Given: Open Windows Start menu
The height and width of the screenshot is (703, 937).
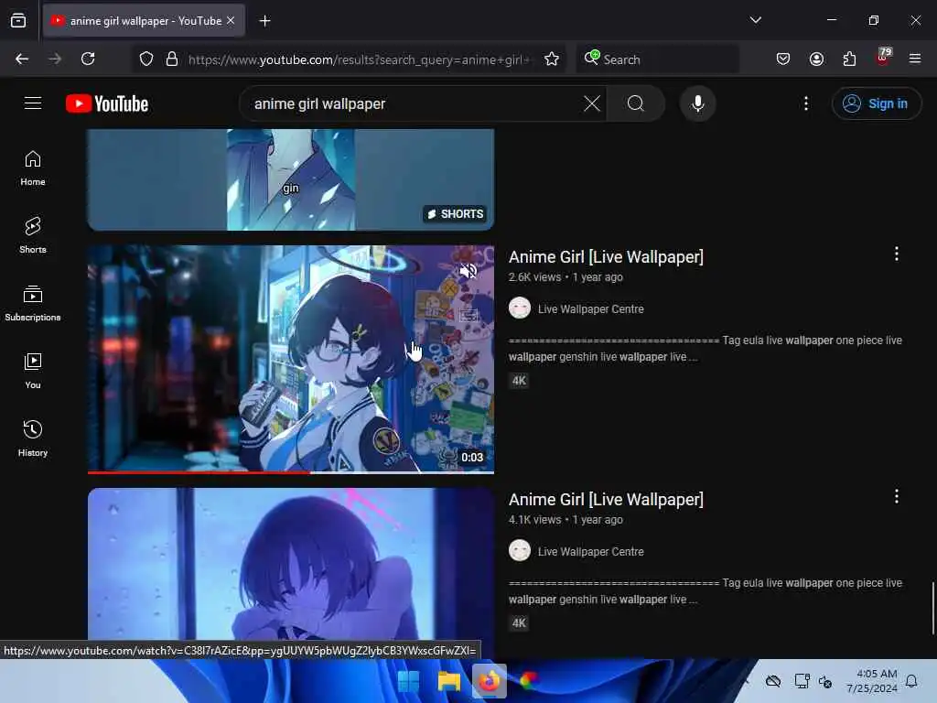Looking at the screenshot, I should [409, 681].
